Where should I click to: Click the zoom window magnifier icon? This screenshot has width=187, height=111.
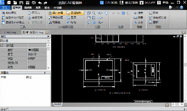click(x=94, y=13)
